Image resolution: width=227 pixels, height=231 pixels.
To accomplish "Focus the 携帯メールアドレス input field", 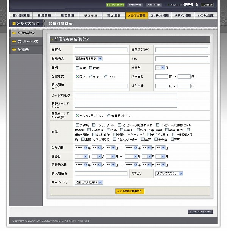I will tap(126, 105).
